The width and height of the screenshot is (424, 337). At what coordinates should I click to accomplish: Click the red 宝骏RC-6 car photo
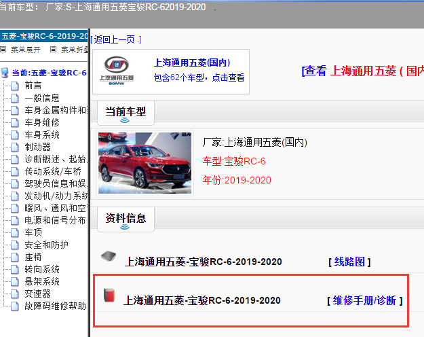coord(144,163)
